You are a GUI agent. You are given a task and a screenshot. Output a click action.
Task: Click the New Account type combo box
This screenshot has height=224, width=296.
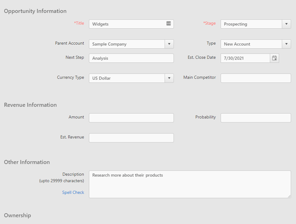[252, 44]
